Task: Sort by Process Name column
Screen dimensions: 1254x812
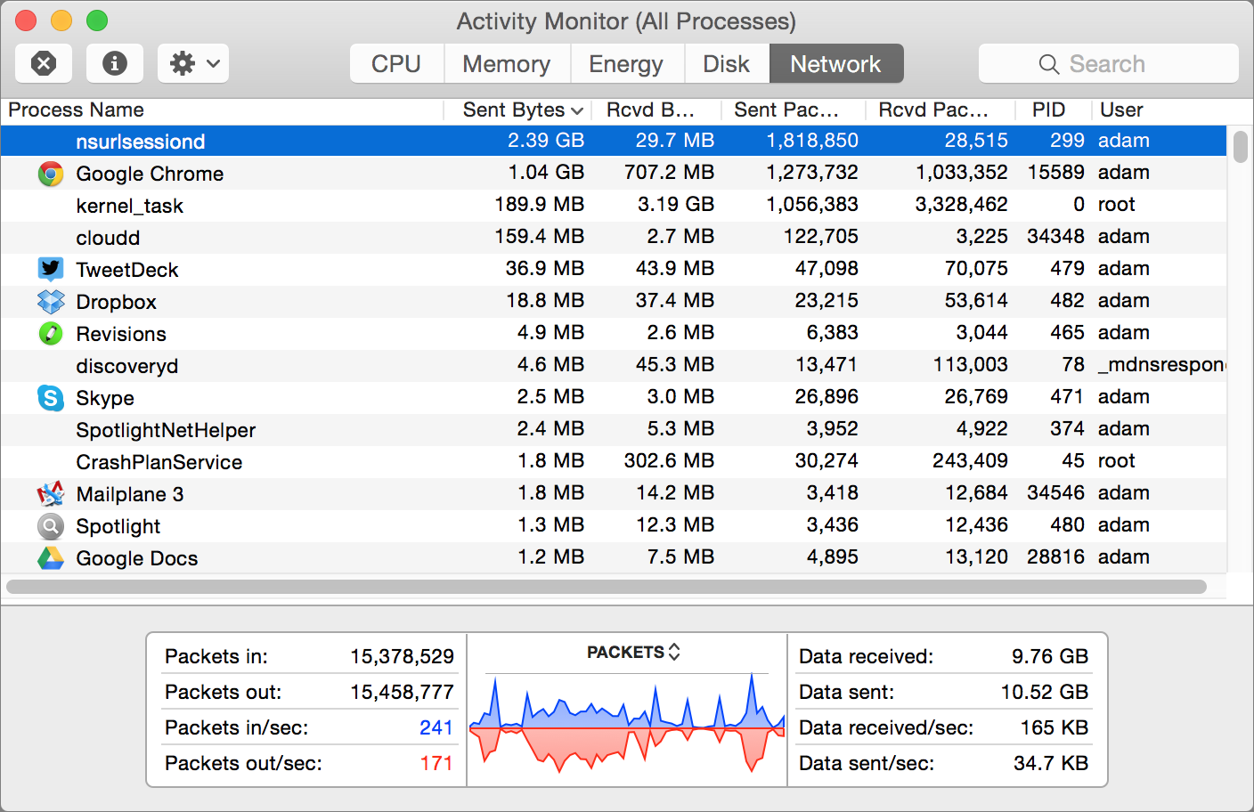Action: tap(222, 110)
